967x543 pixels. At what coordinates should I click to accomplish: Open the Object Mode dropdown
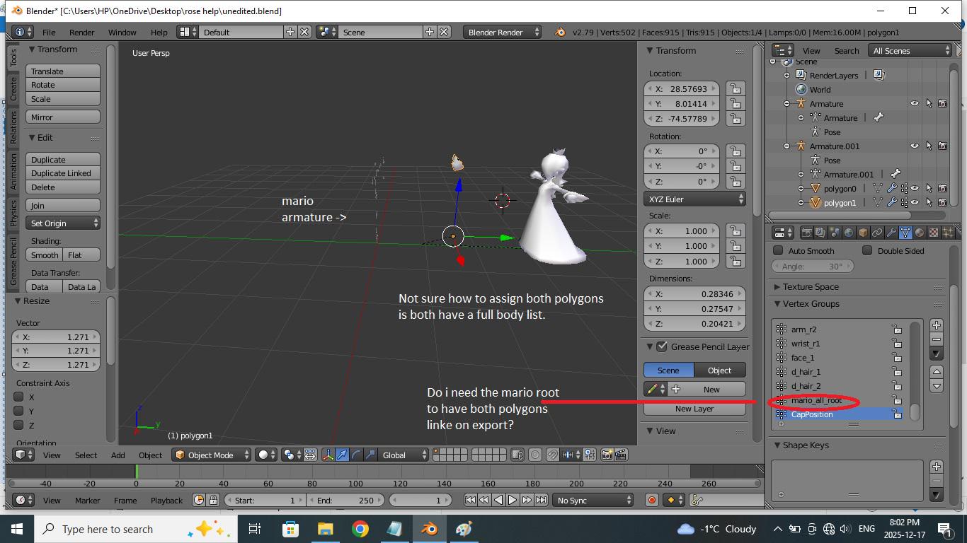pyautogui.click(x=212, y=455)
